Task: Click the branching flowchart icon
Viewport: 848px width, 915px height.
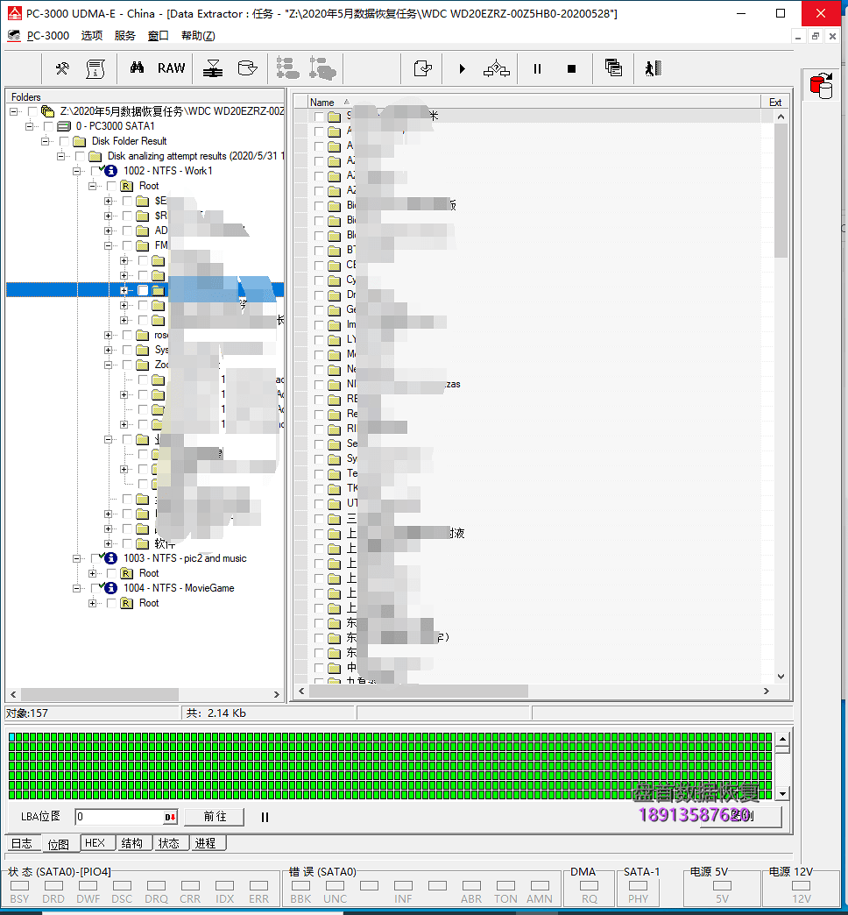Action: (497, 69)
